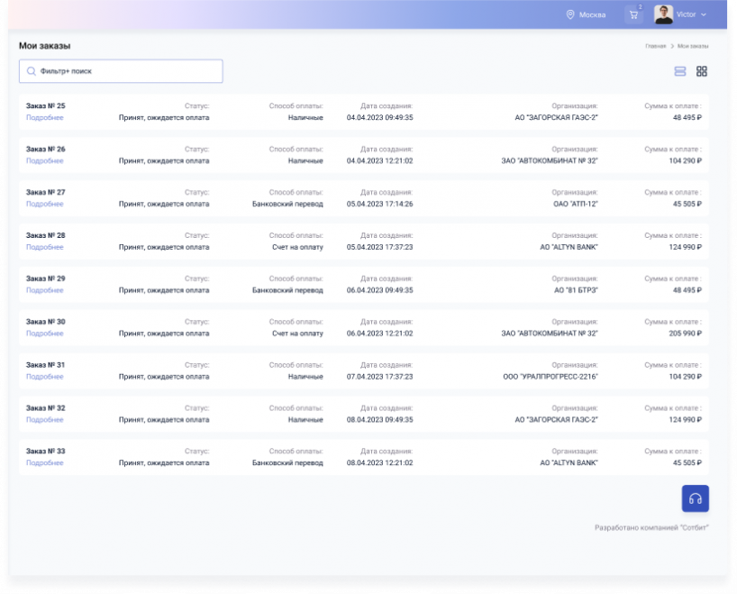Click the search magnifier icon
The width and height of the screenshot is (737, 594).
pos(32,71)
